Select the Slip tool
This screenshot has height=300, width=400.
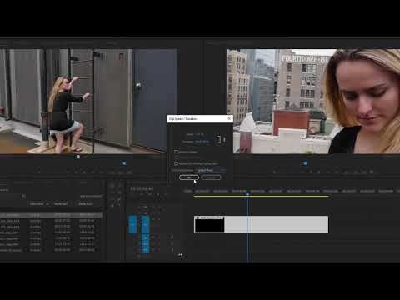(112, 199)
